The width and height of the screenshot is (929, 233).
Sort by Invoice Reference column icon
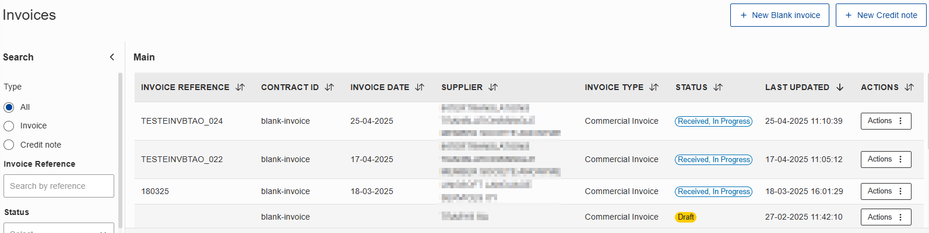[240, 87]
